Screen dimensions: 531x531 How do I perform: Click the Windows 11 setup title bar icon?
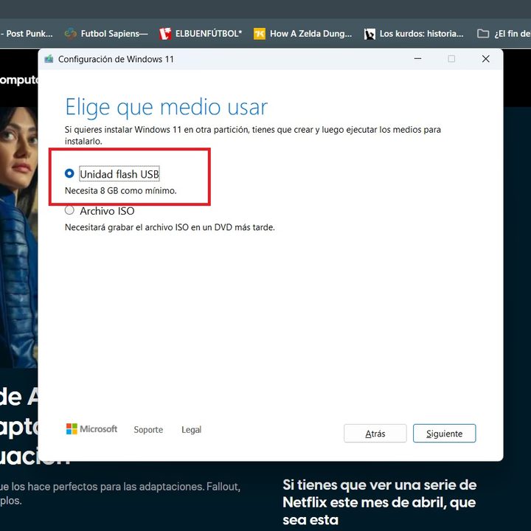(49, 59)
